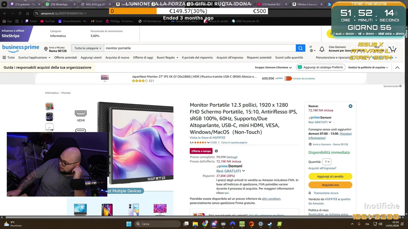
Task: Open the IT language selector
Action: pyautogui.click(x=312, y=49)
